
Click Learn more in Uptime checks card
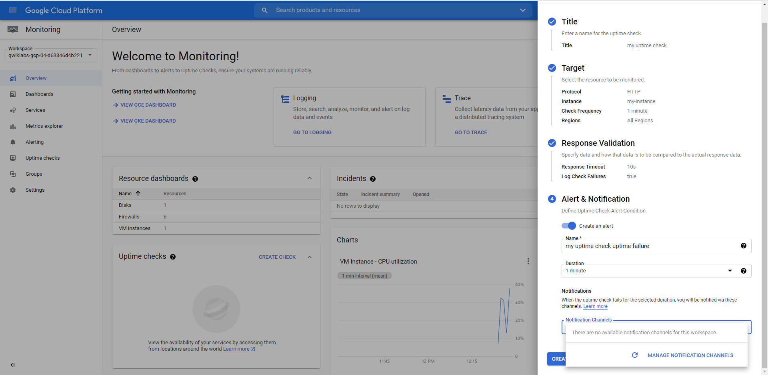[x=239, y=349]
